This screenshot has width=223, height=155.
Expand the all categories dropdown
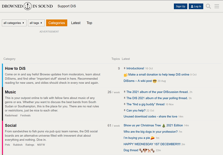click(14, 23)
